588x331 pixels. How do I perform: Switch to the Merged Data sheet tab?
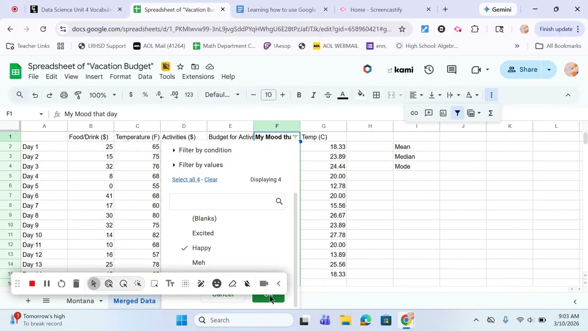click(135, 301)
